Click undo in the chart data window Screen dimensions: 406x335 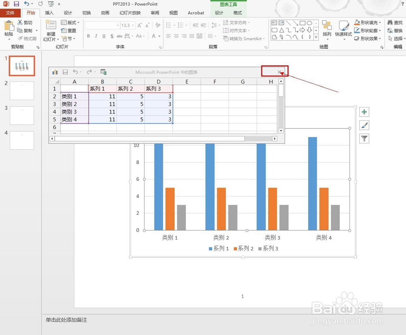pyautogui.click(x=75, y=72)
